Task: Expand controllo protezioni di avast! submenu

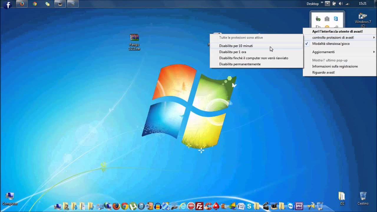Action: [340, 37]
